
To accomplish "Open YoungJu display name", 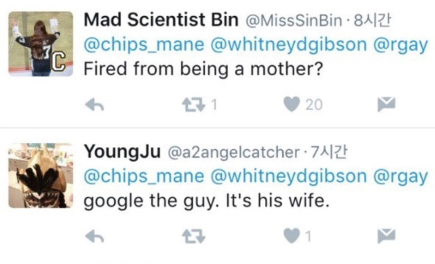I will (122, 152).
